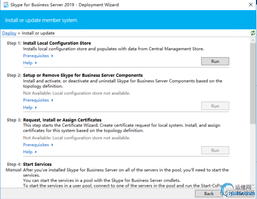
Task: Click 'Setup or Remove Skype for Business Server Components' heading
Action: tap(83, 75)
